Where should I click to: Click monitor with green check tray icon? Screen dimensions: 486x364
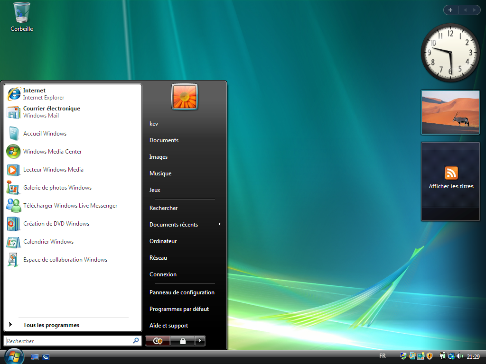[403, 356]
